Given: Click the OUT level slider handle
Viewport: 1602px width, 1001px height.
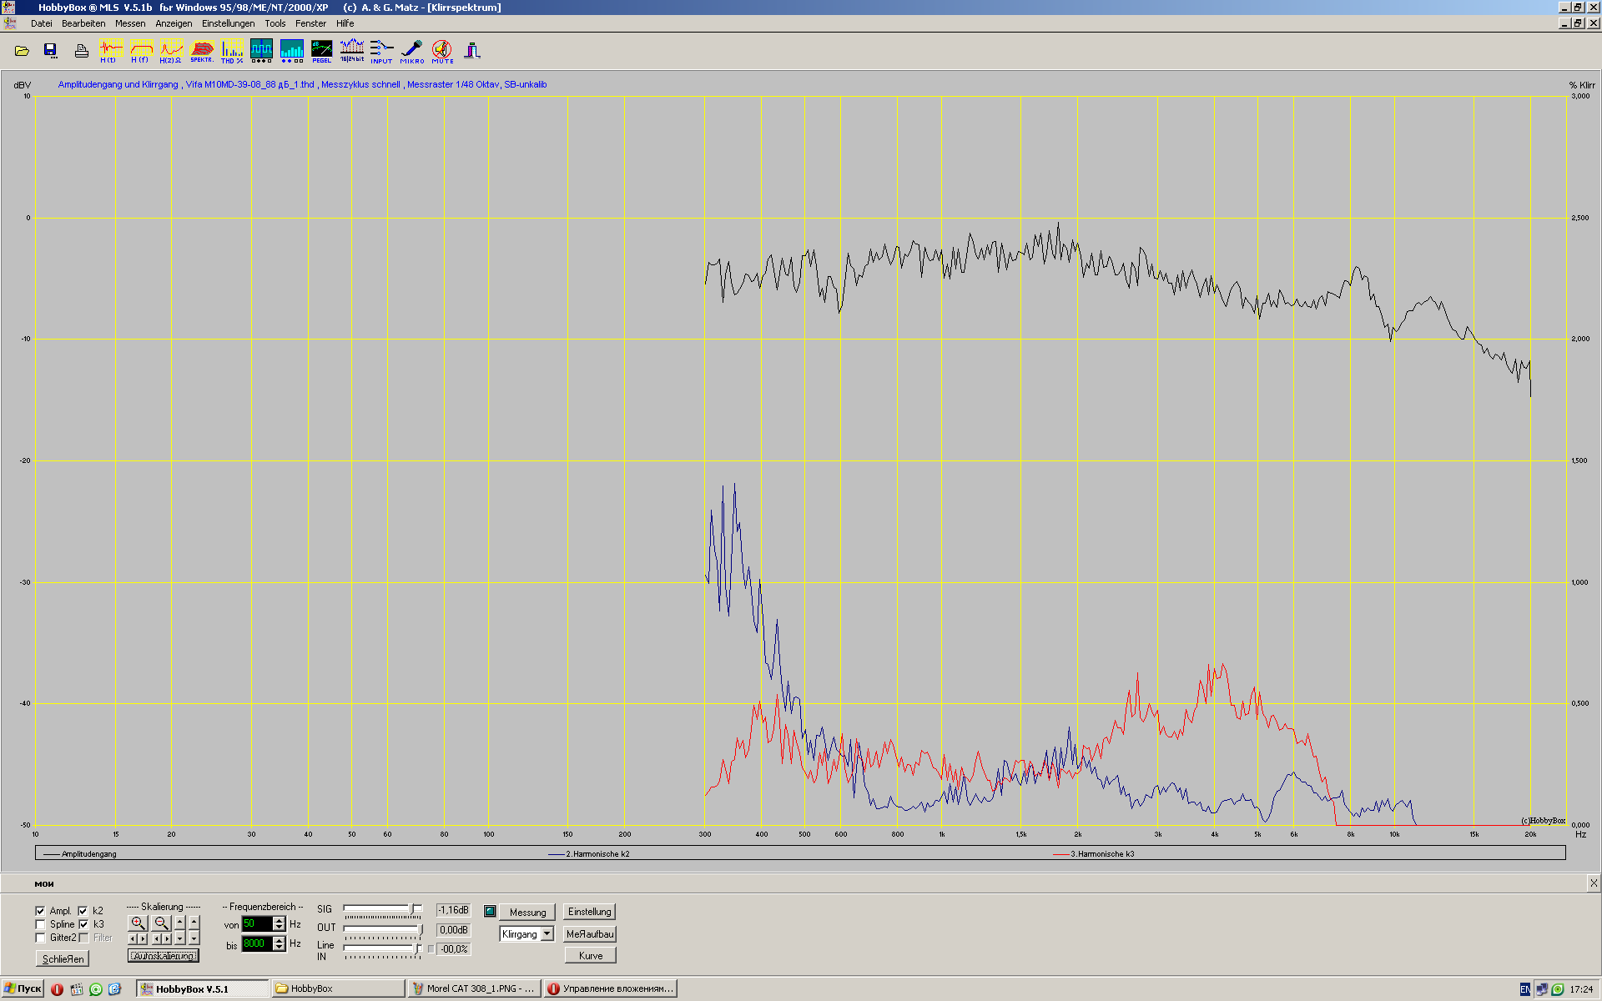Looking at the screenshot, I should click(x=421, y=929).
